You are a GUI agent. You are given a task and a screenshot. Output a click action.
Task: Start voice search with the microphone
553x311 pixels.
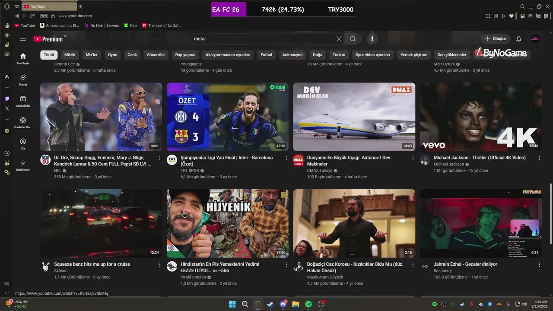372,39
